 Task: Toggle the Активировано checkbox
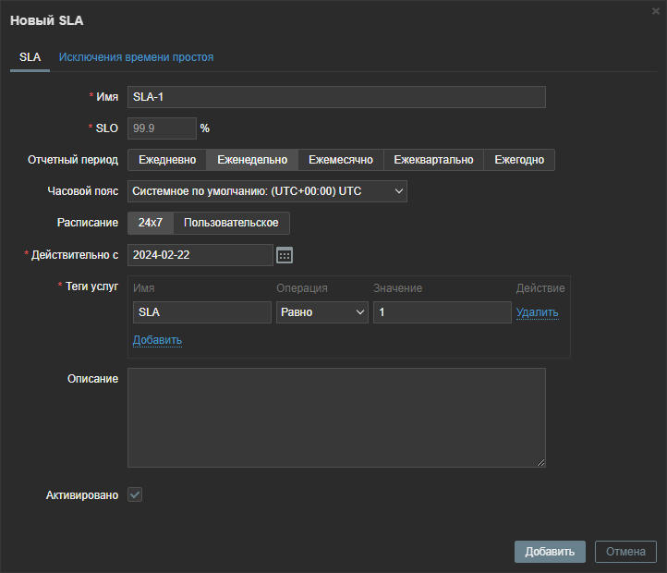(135, 495)
